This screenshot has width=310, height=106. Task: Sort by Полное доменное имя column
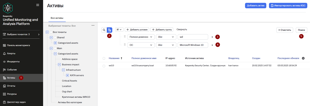(x=144, y=58)
